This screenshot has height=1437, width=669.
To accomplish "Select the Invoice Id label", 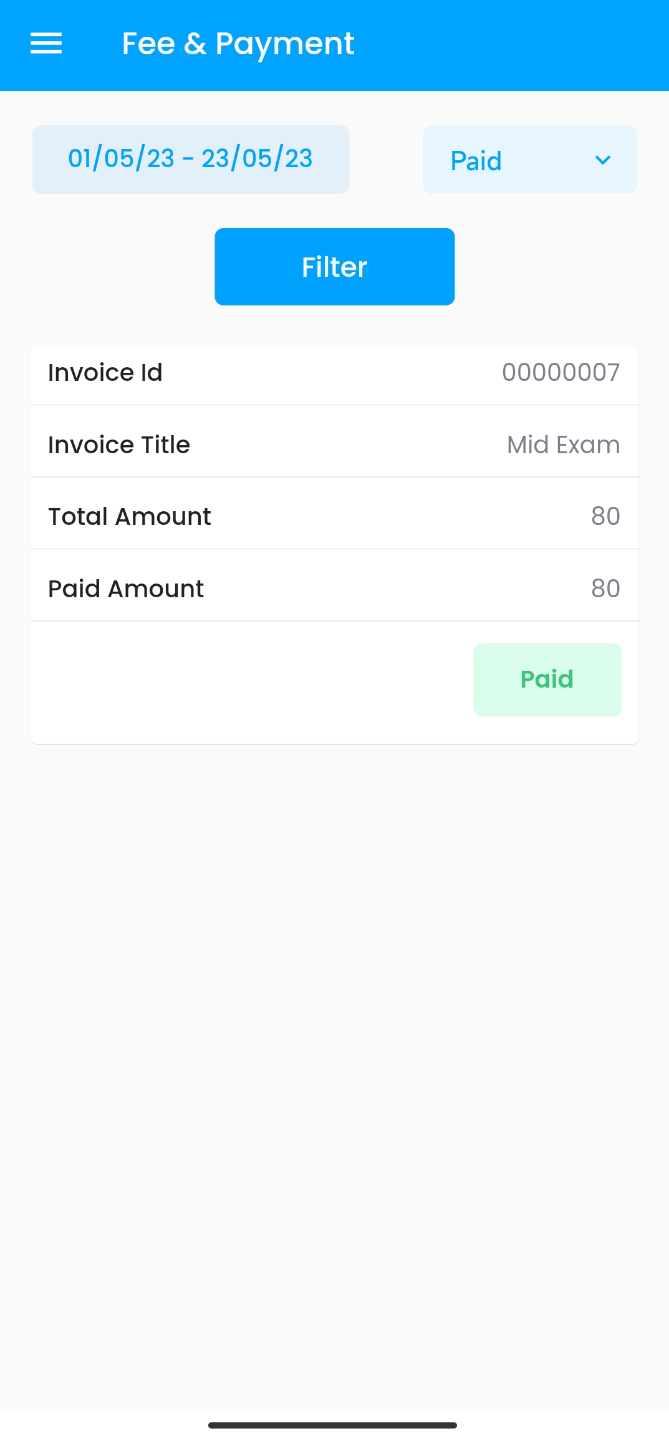I will [105, 373].
